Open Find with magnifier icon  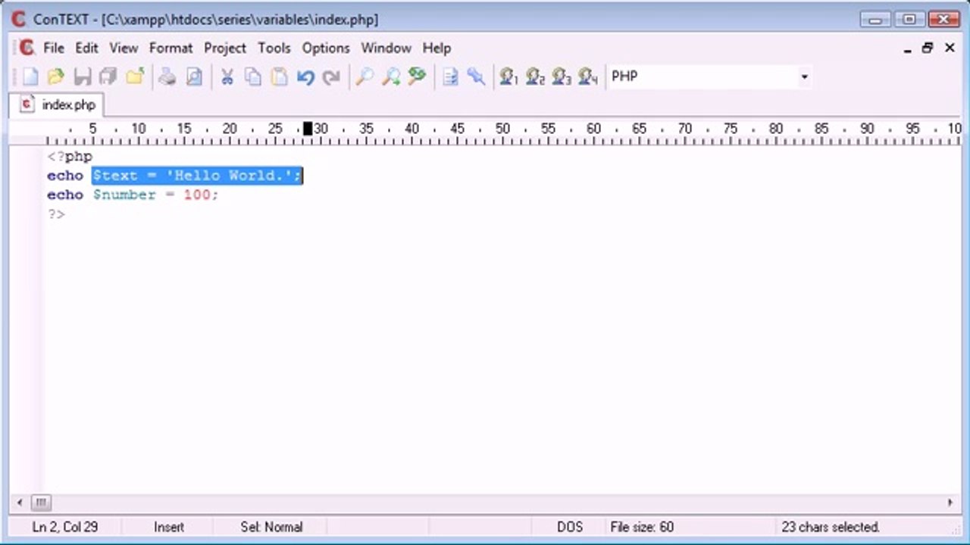[x=365, y=76]
